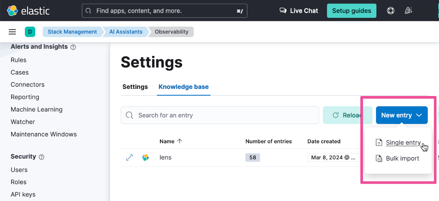Open the help lifebuoy icon

pyautogui.click(x=391, y=11)
